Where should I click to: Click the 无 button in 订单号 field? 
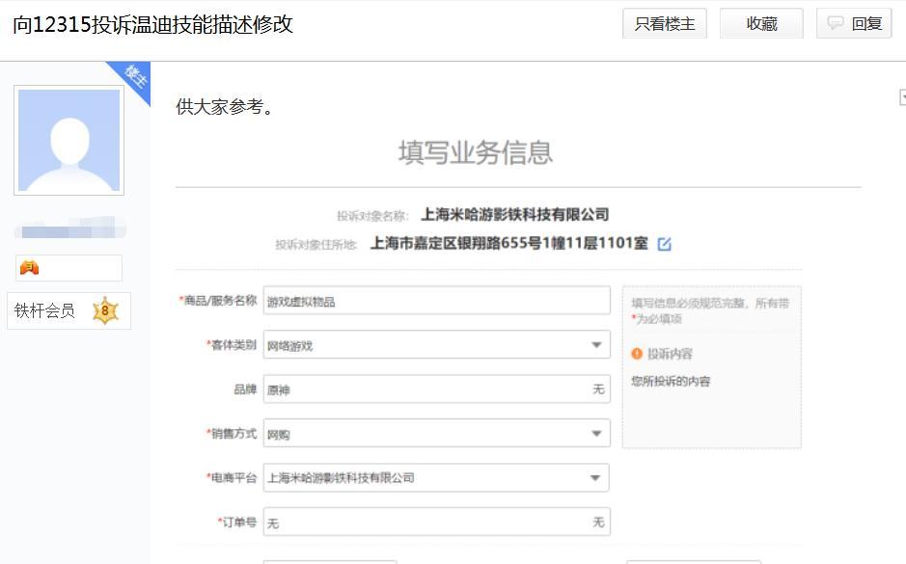(598, 522)
